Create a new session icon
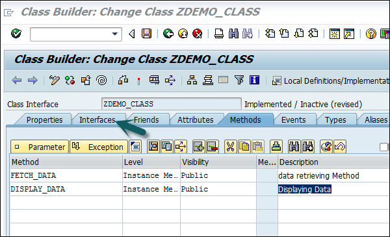Image resolution: width=390 pixels, height=237 pixels. tap(335, 34)
